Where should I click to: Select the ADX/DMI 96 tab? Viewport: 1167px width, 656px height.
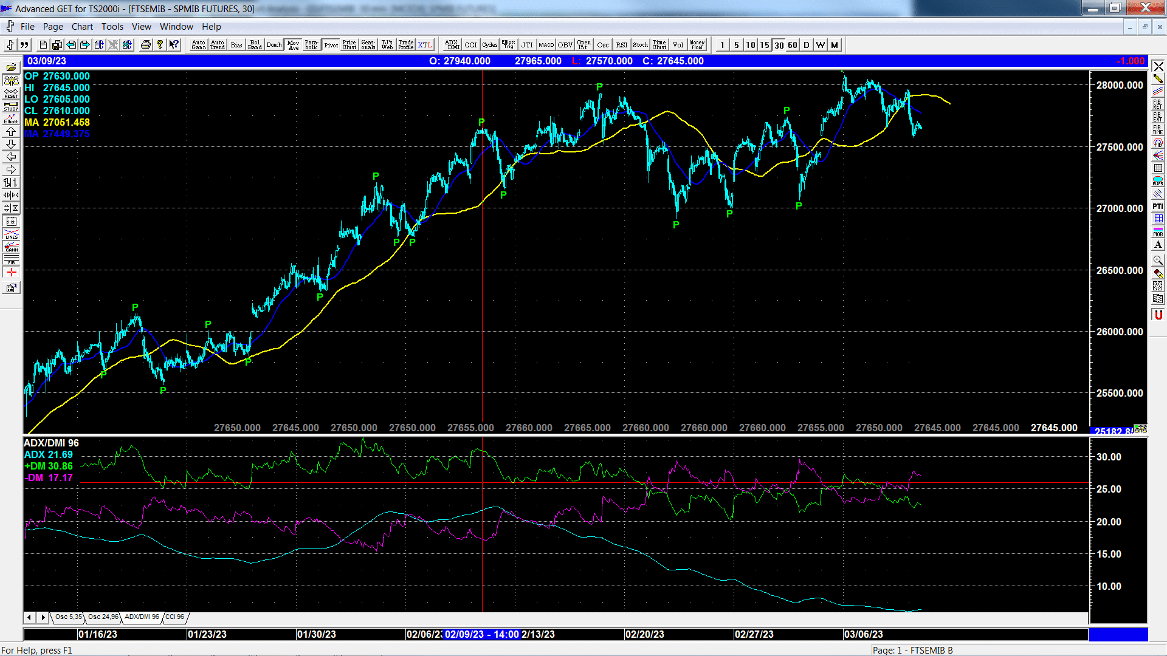click(142, 617)
